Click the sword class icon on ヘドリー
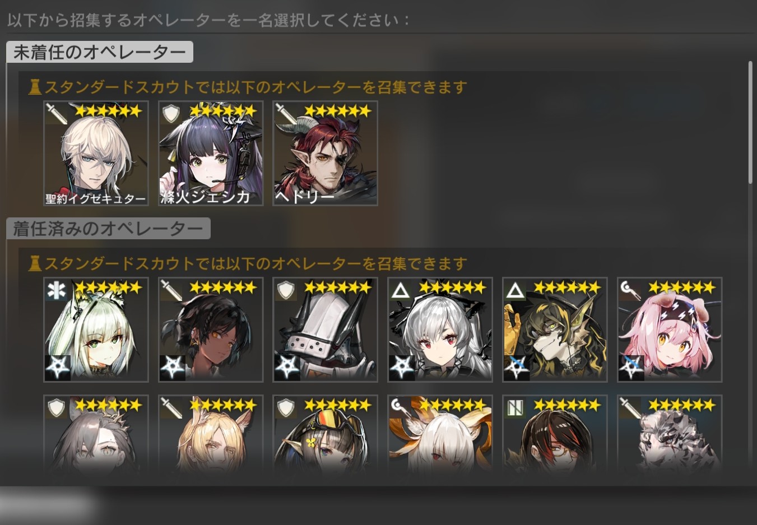The image size is (757, 525). (x=285, y=114)
